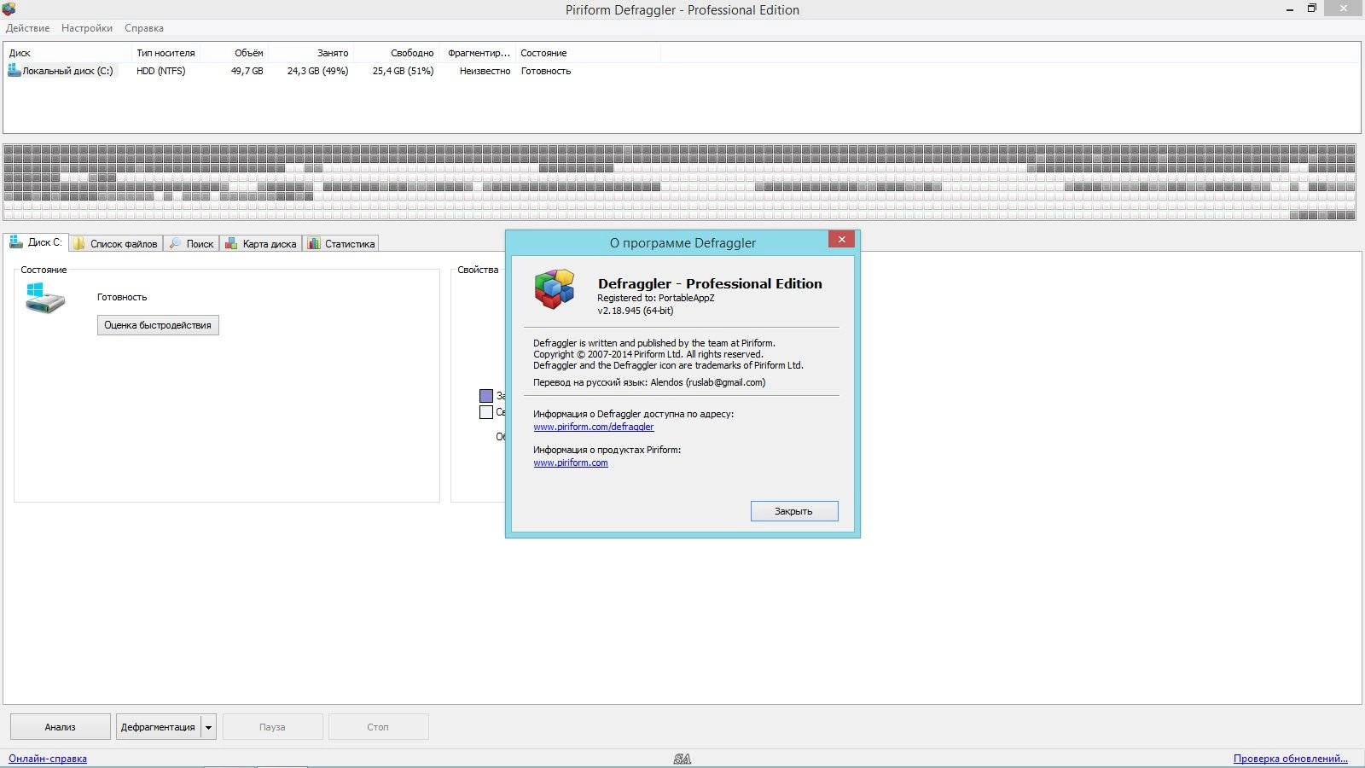1365x768 pixels.
Task: Sort by the Тип носителя column header
Action: [x=166, y=53]
